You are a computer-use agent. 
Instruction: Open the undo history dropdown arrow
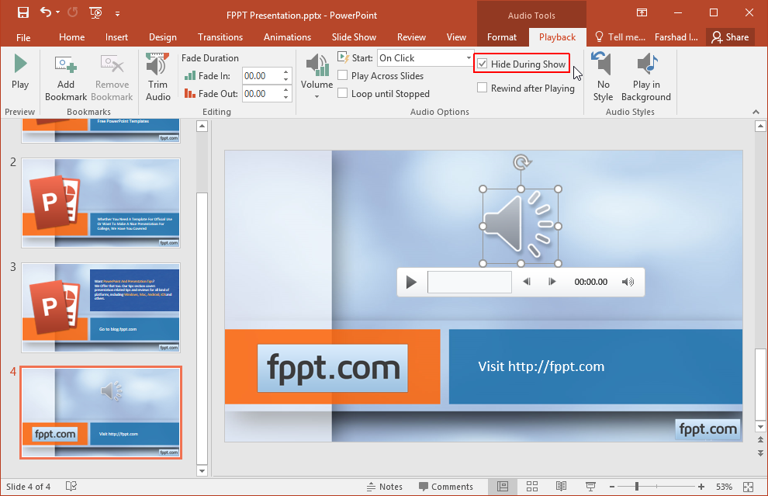tap(58, 12)
